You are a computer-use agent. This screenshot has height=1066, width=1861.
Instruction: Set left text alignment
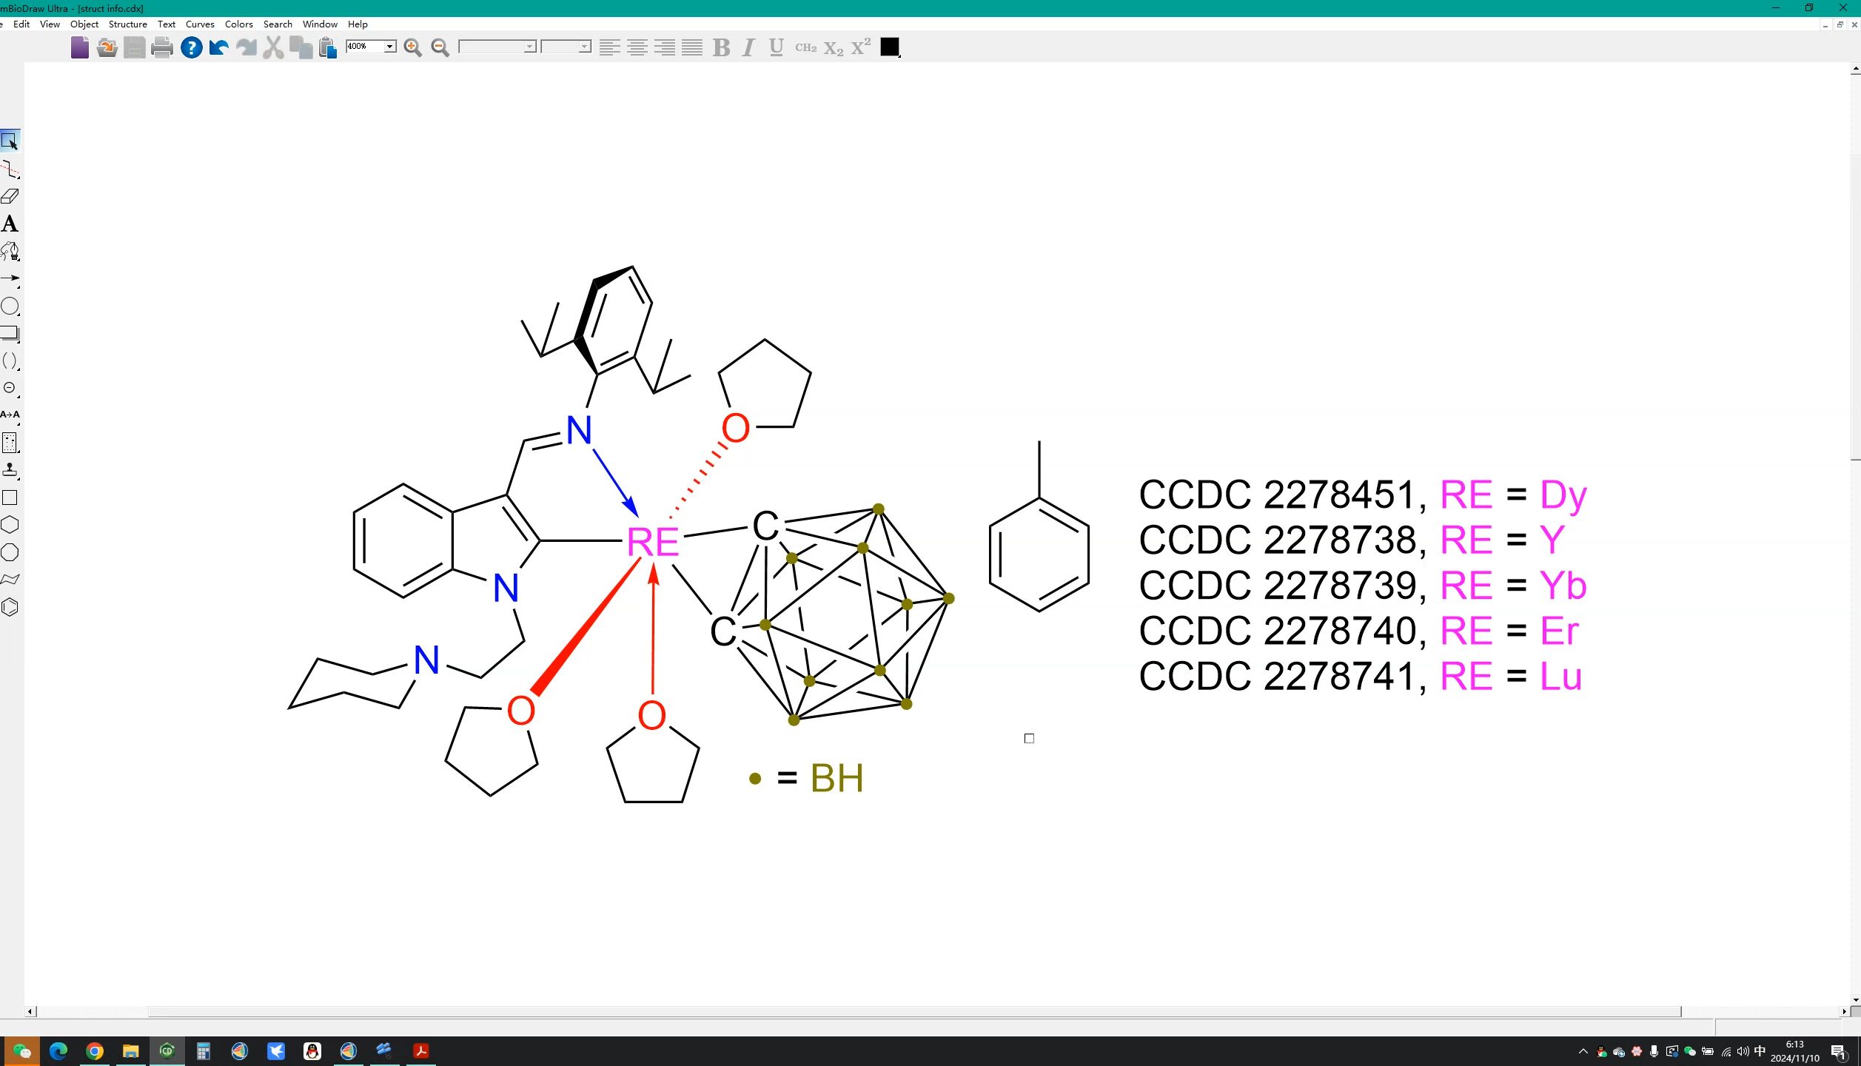coord(609,47)
